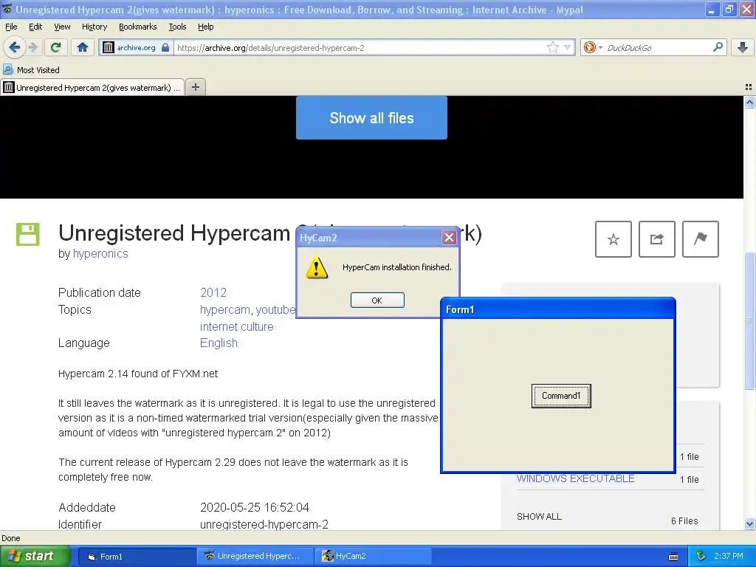Open the list all tabs button
756x567 pixels.
[749, 87]
